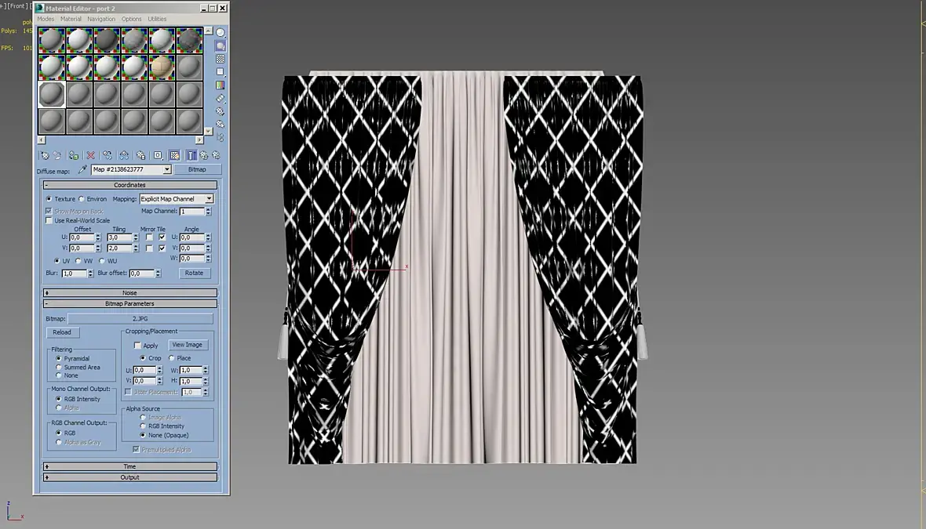The image size is (926, 529).
Task: Select the Place radio button
Action: (x=171, y=358)
